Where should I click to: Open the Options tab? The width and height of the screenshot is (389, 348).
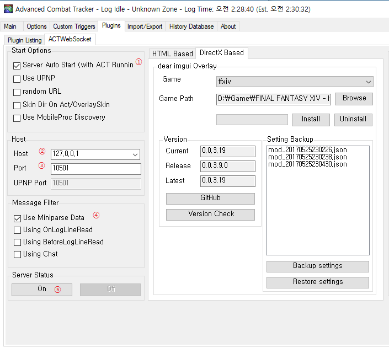[36, 26]
